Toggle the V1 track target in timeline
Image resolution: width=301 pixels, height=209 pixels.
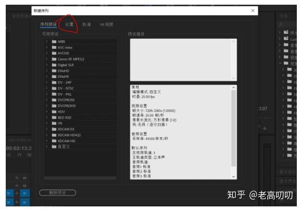point(25,193)
